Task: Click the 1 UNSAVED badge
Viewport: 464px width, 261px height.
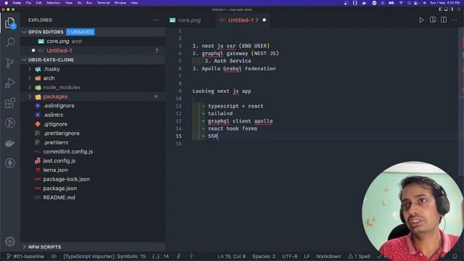Action: [x=80, y=32]
